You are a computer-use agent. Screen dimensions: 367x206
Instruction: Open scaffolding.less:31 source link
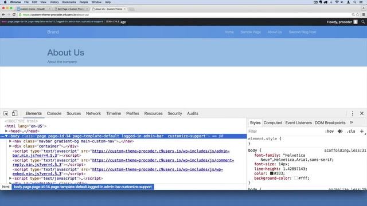(345, 150)
